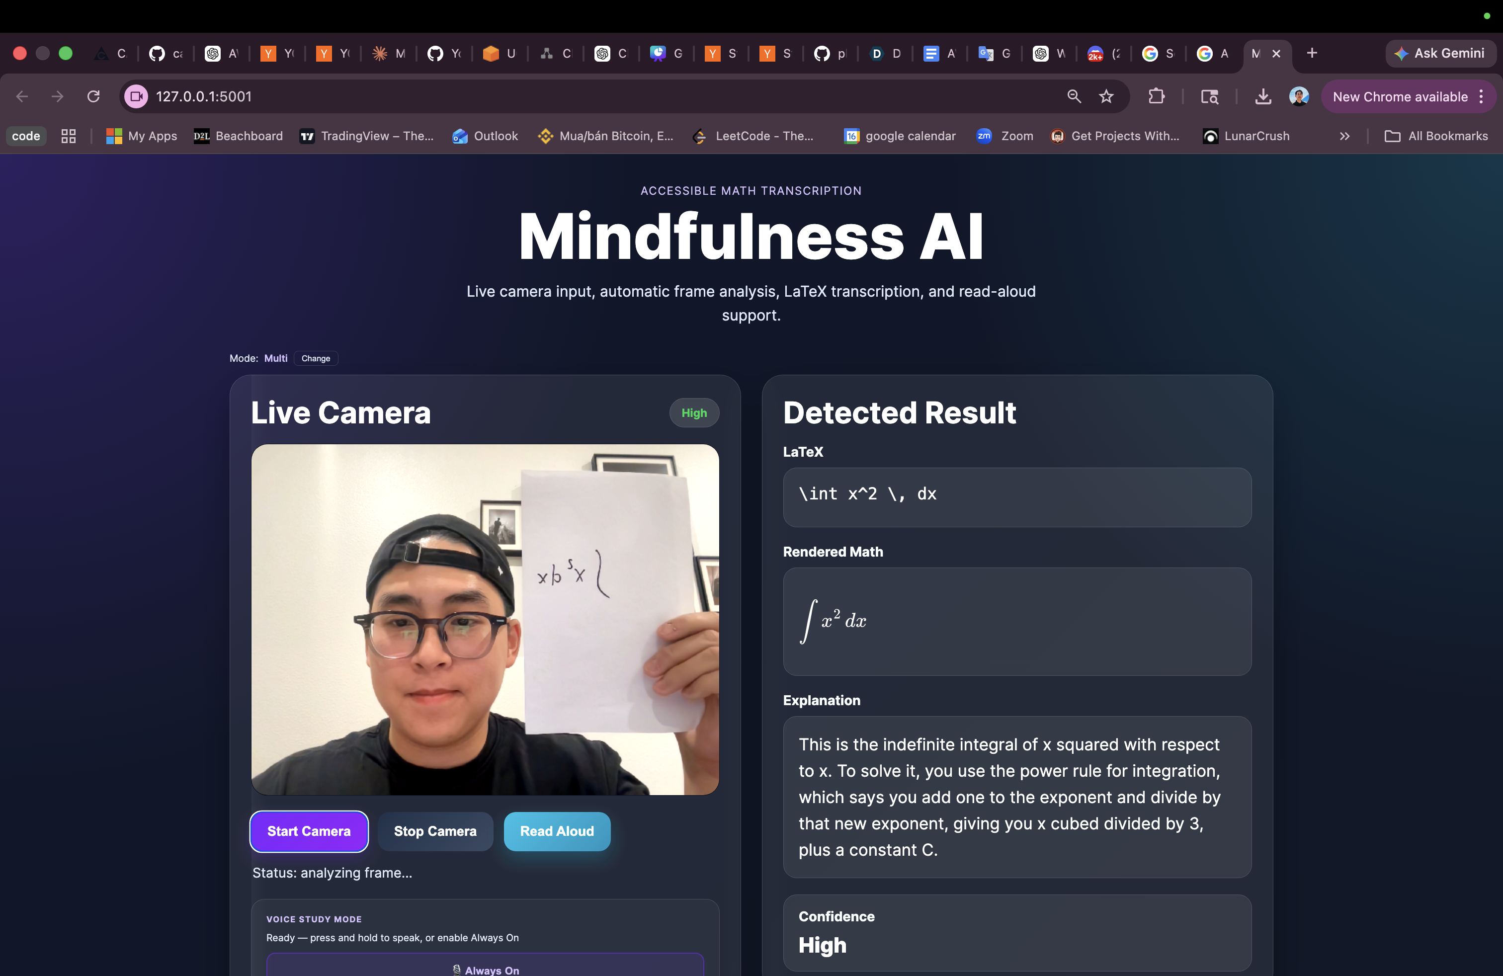Click the Stop Camera button
The width and height of the screenshot is (1503, 976).
434,831
